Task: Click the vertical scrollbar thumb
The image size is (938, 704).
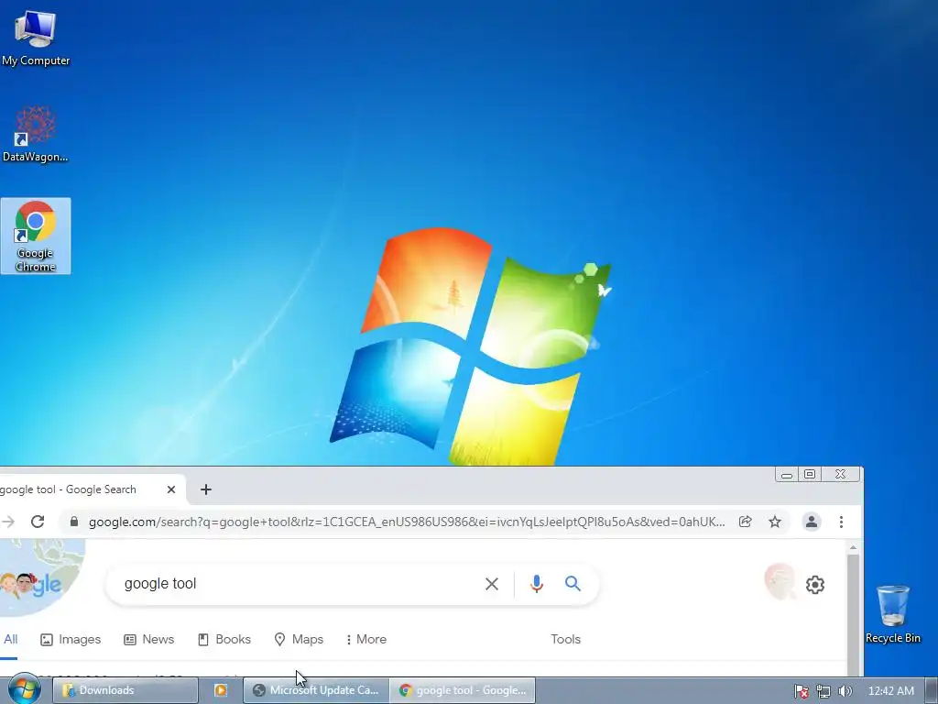Action: [x=853, y=613]
